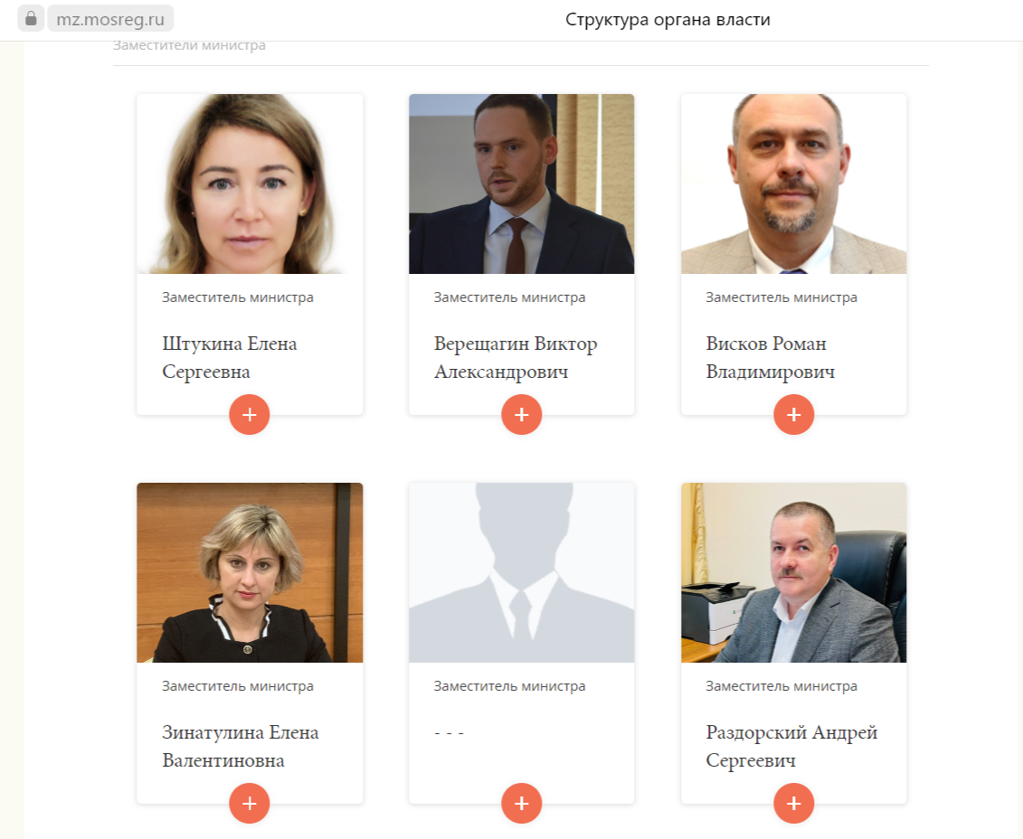Select the name Раздорский Андрей Сергеевич

(x=791, y=747)
